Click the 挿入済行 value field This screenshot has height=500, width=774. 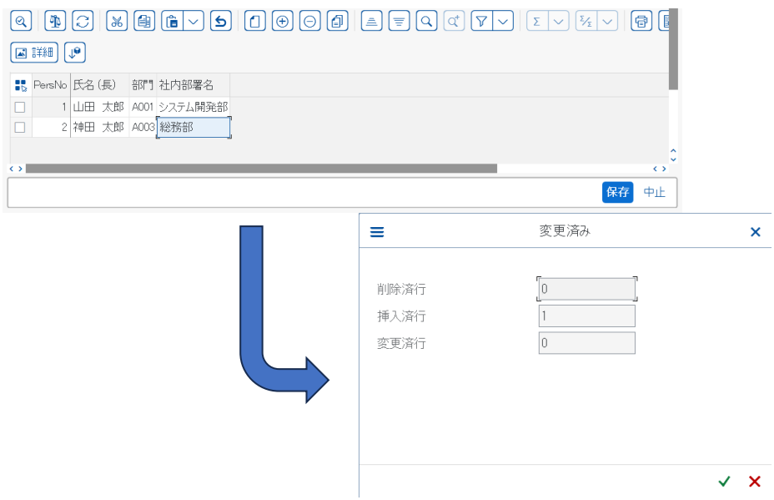pyautogui.click(x=587, y=316)
